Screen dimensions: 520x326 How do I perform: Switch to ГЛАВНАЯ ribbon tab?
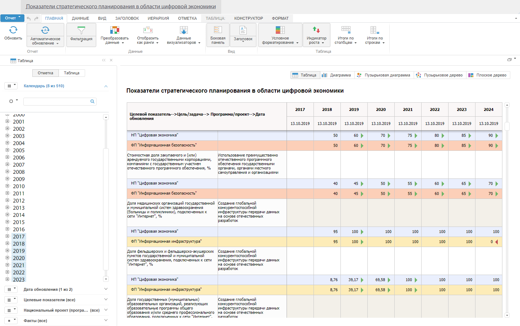54,18
